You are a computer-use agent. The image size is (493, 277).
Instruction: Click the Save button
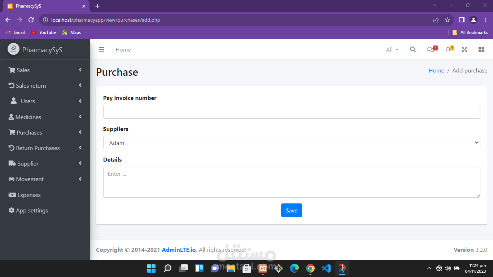292,210
